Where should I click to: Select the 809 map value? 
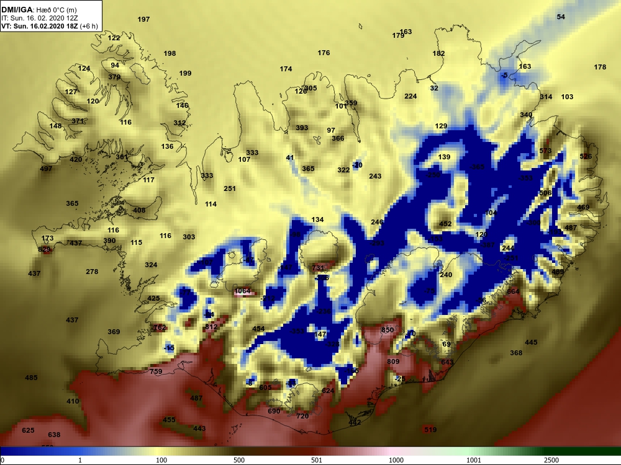pos(393,361)
